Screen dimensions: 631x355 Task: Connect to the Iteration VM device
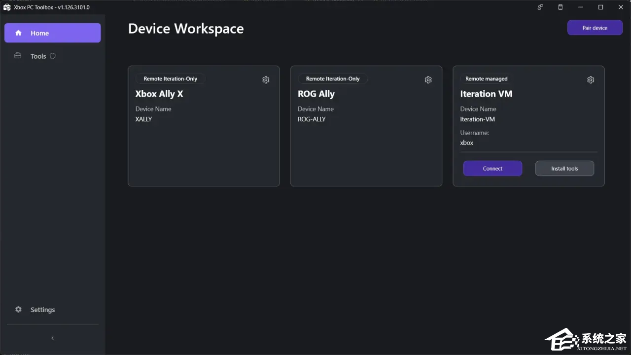492,169
